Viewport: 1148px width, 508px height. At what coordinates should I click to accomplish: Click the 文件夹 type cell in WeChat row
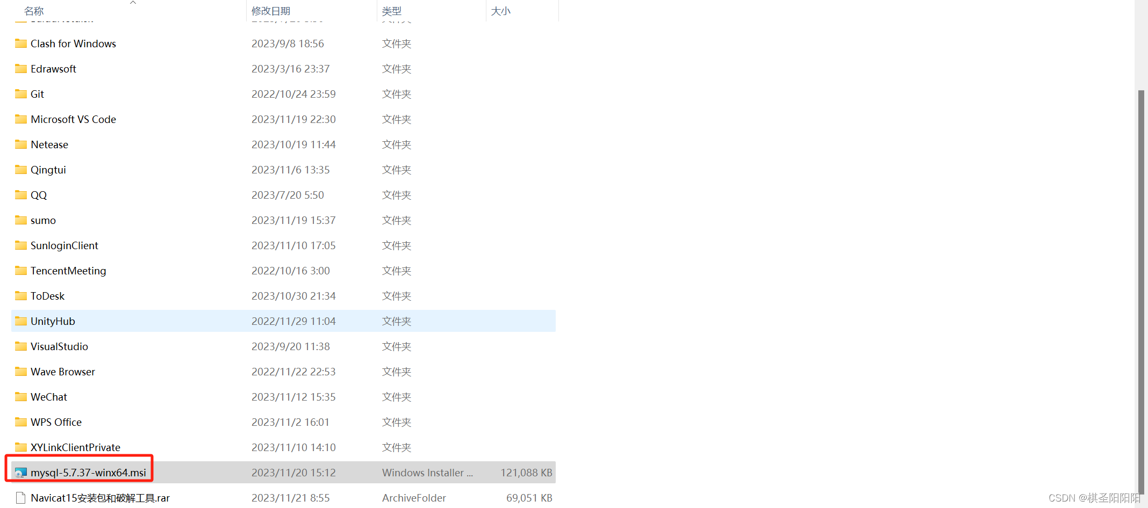[397, 397]
